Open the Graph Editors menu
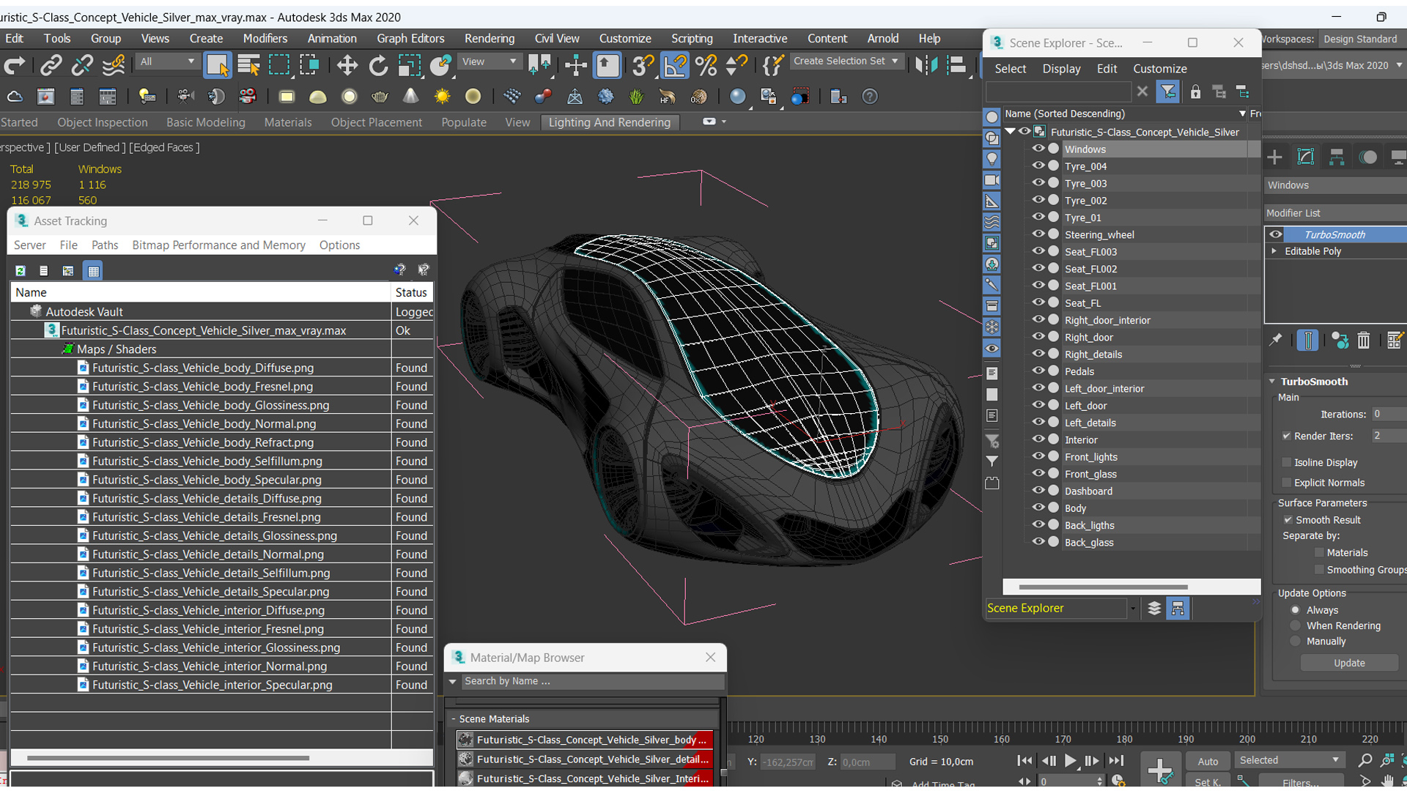The width and height of the screenshot is (1407, 791). click(410, 39)
